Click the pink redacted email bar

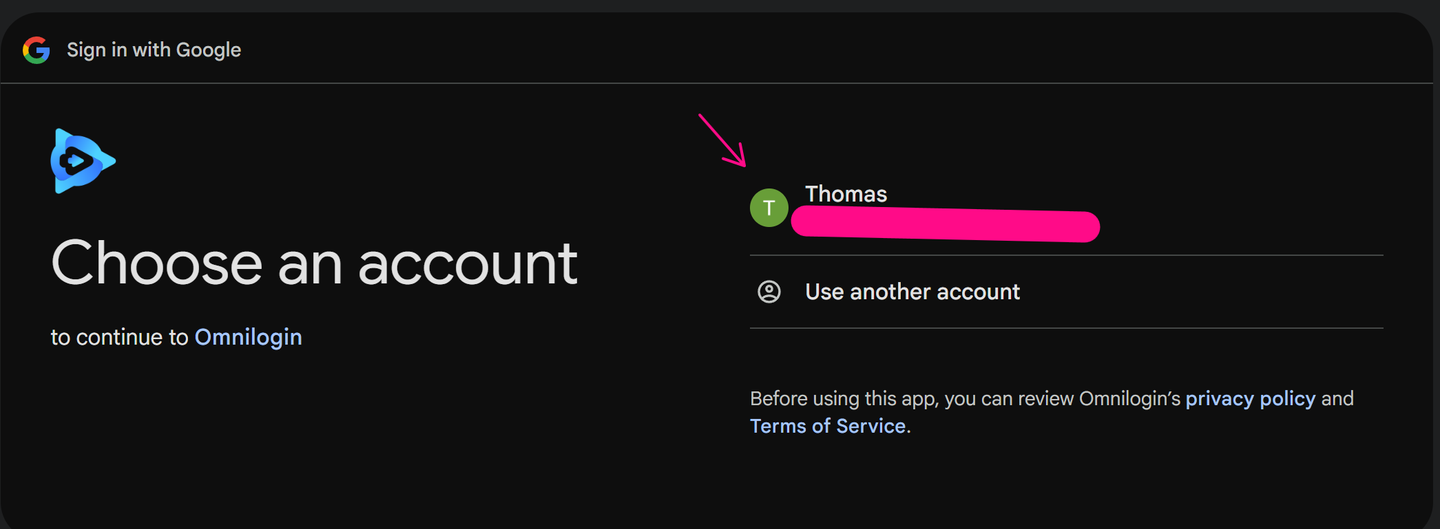coord(945,226)
